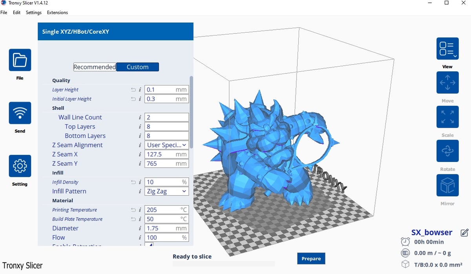Viewport: 471px width, 274px height.
Task: Show info for Flow
Action: (x=140, y=238)
